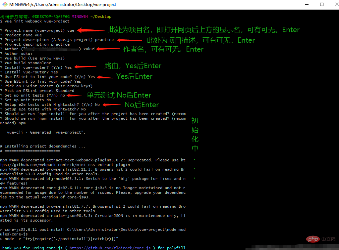
Task: Click "Install vue-router? (Y/n) Yes" prompt
Action: (x=36, y=67)
